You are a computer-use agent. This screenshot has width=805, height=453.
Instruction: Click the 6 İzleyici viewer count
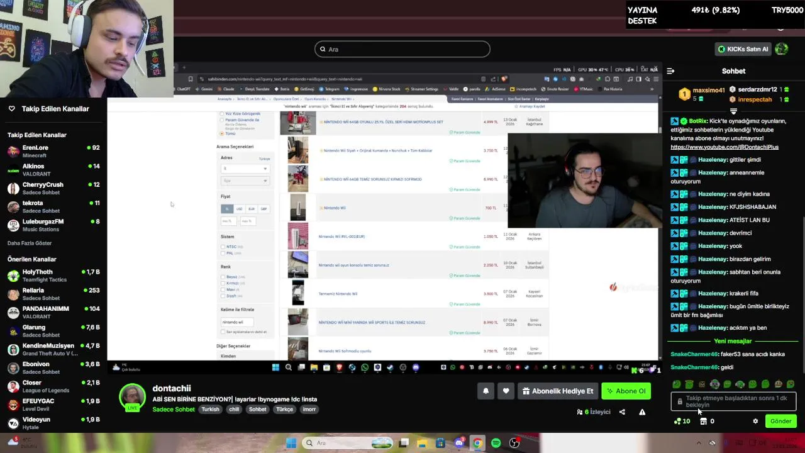(x=594, y=412)
